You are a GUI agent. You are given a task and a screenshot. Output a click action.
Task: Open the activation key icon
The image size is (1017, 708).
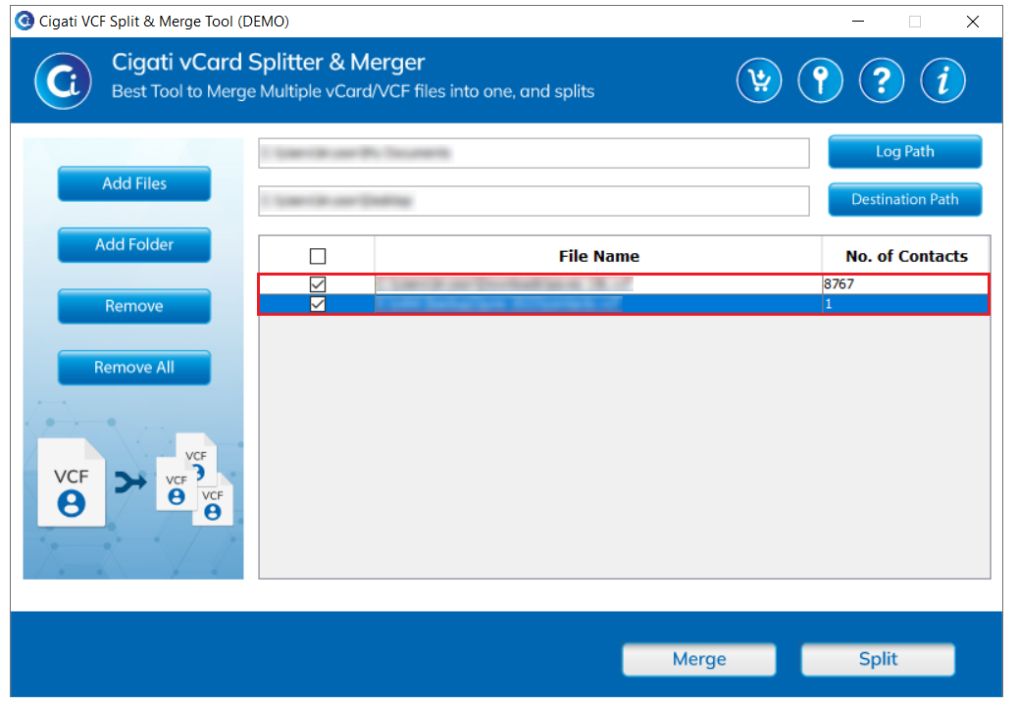pos(821,81)
